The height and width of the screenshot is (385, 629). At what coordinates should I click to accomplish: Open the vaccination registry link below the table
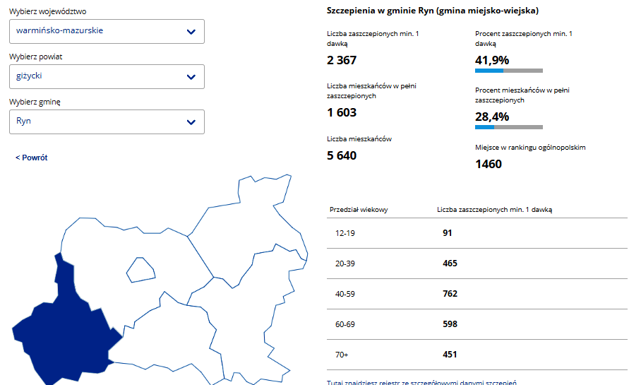[422, 382]
